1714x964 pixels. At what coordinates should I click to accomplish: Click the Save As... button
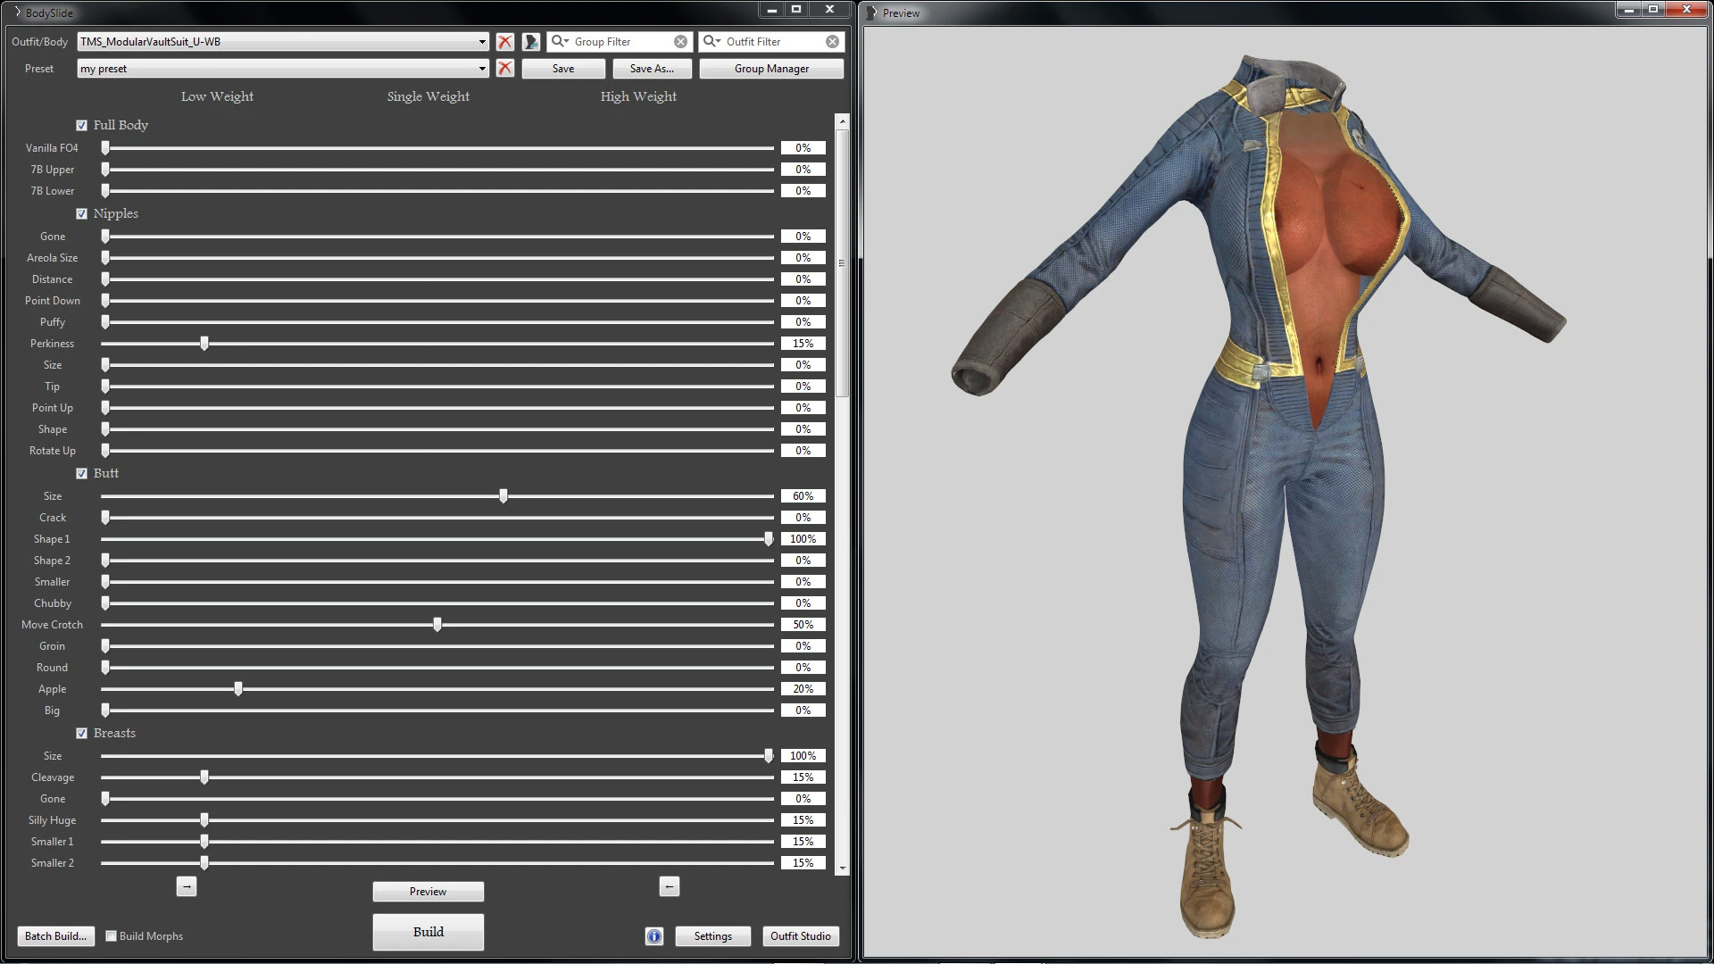pos(652,69)
